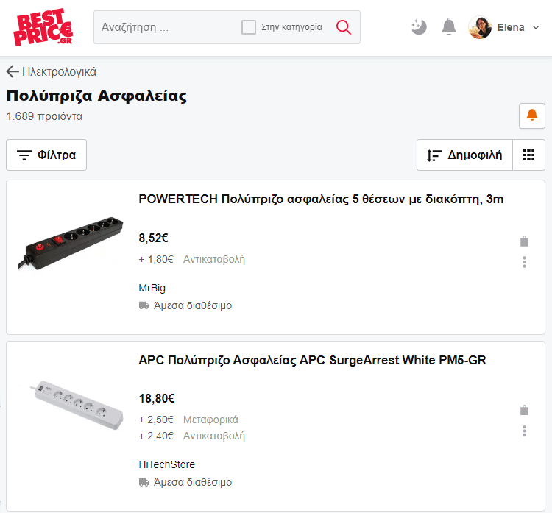Click the 'Αναζήτηση' search field
Image resolution: width=552 pixels, height=513 pixels.
click(166, 27)
